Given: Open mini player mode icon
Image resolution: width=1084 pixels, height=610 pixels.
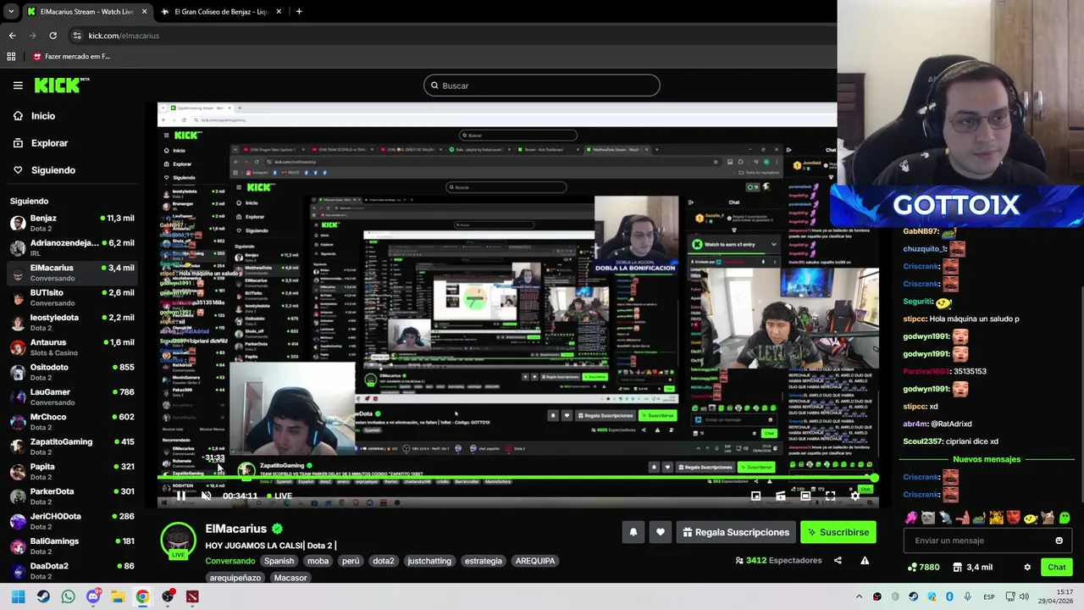Looking at the screenshot, I should coord(755,496).
